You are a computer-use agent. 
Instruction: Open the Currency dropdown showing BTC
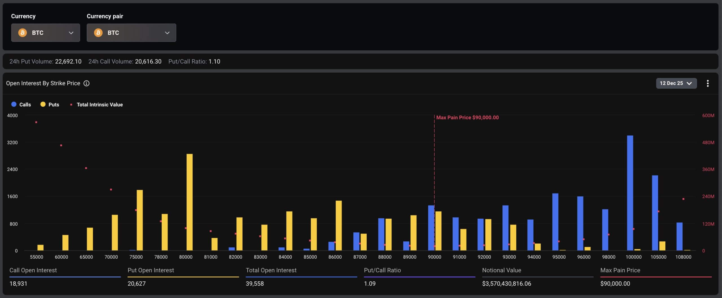click(46, 33)
